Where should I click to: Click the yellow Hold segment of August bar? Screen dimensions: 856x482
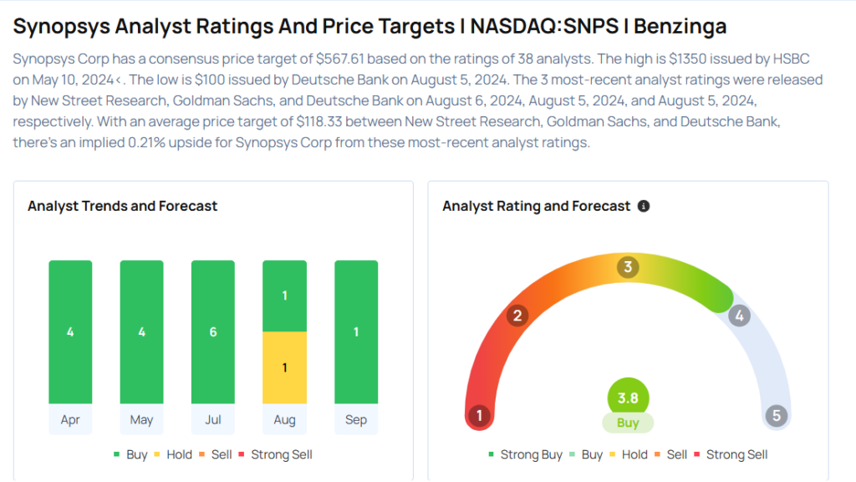pyautogui.click(x=284, y=367)
